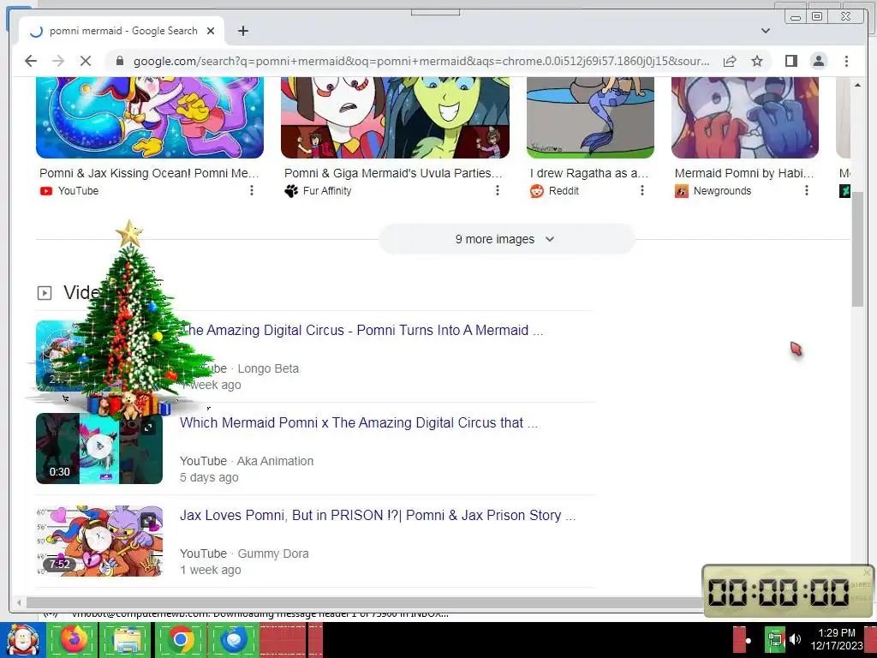
Task: Expand the Aka Animation video preview
Action: click(147, 428)
